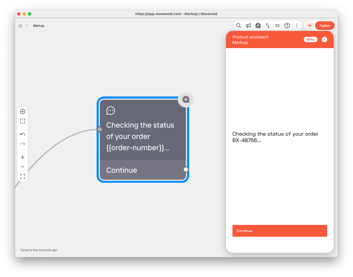Click the search magnifier icon in toolbar
This screenshot has width=353, height=277.
238,26
